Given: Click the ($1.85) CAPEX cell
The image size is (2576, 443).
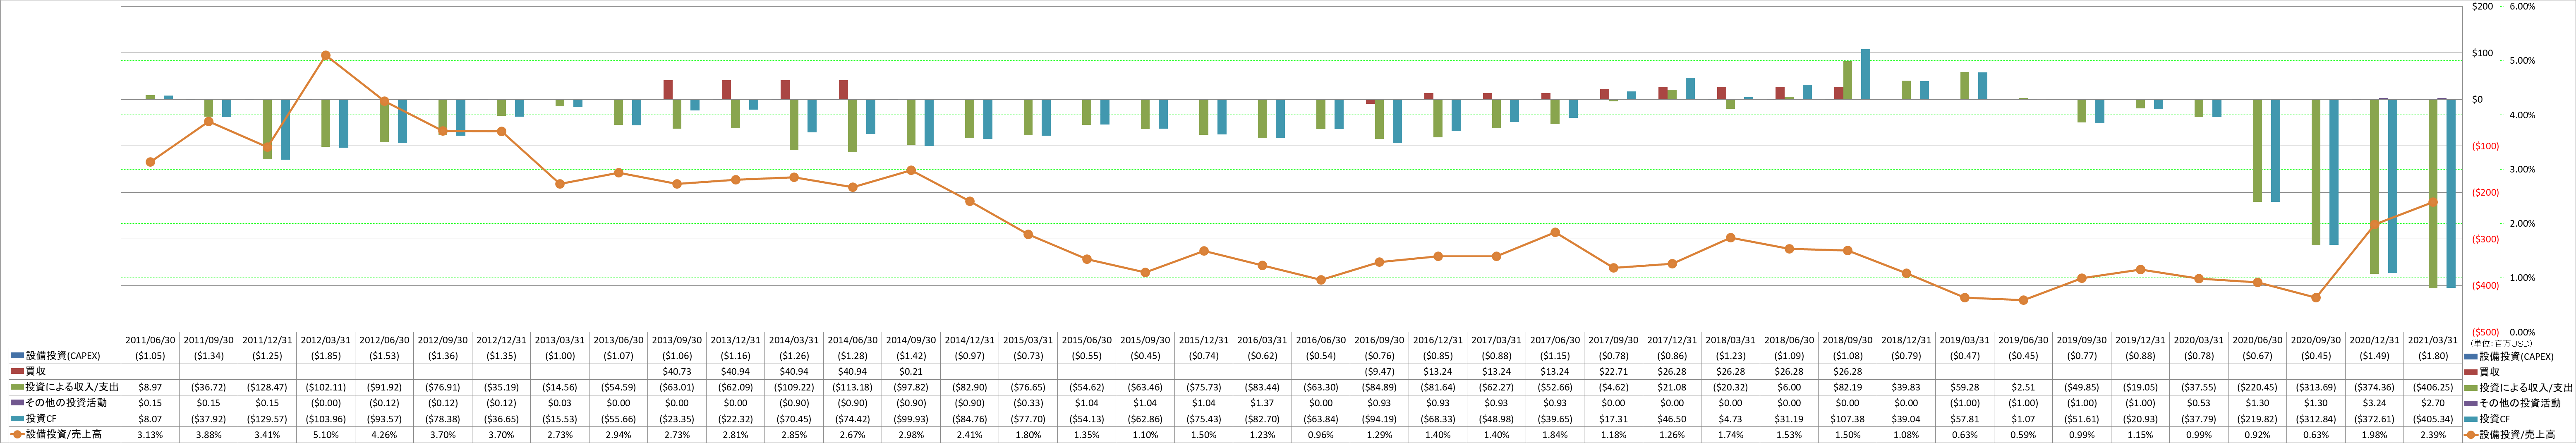Looking at the screenshot, I should pos(326,356).
